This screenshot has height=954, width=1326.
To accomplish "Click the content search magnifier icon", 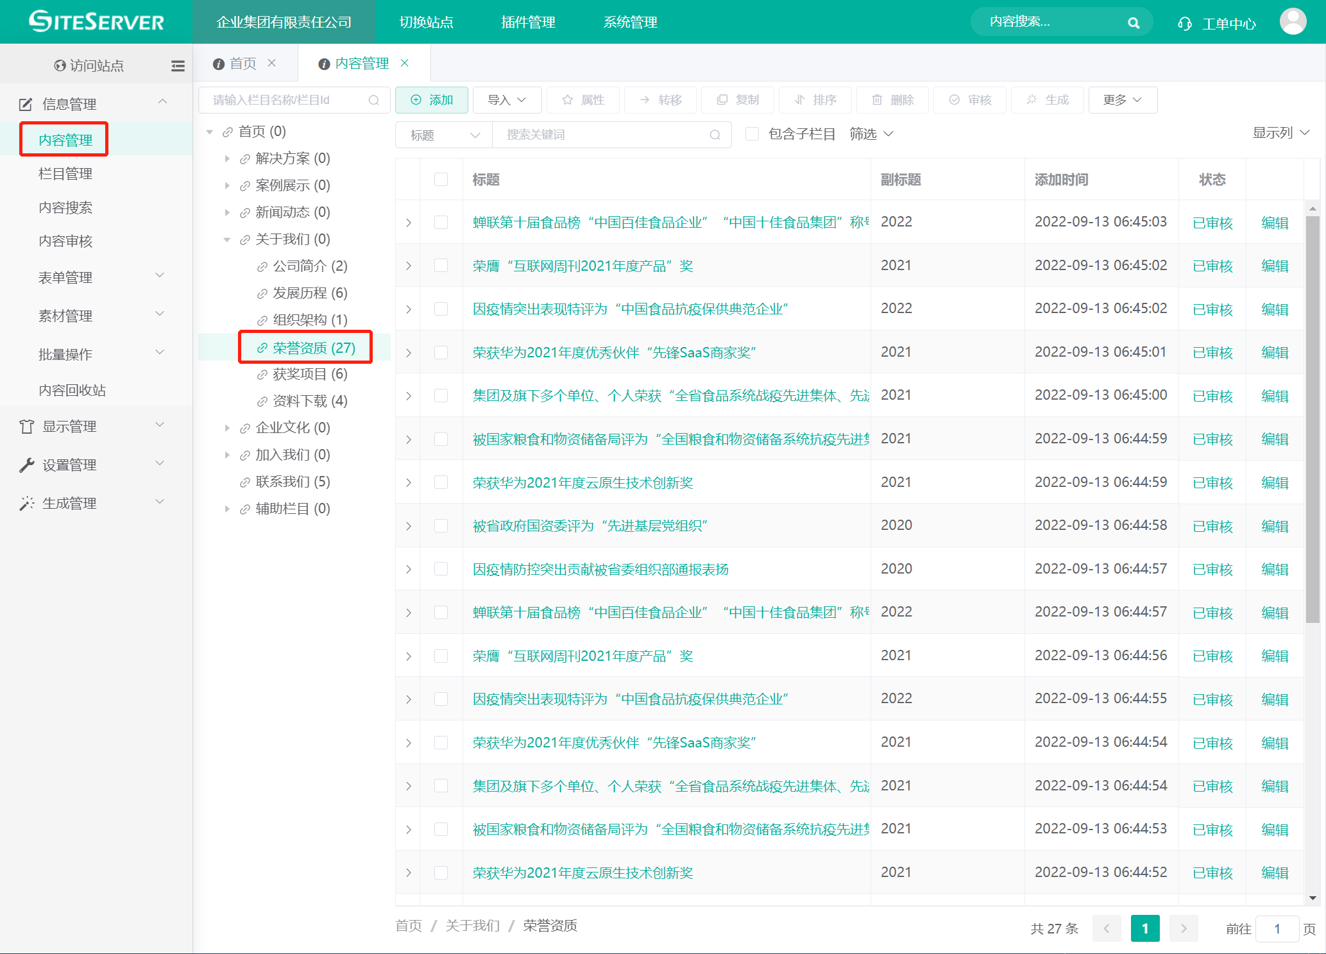I will 1134,23.
